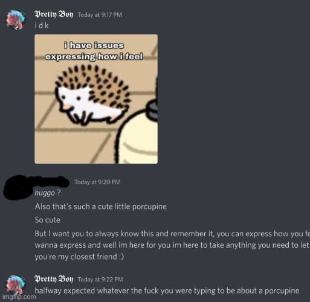
Task: Click the 'i d k' message text
Action: (42, 25)
